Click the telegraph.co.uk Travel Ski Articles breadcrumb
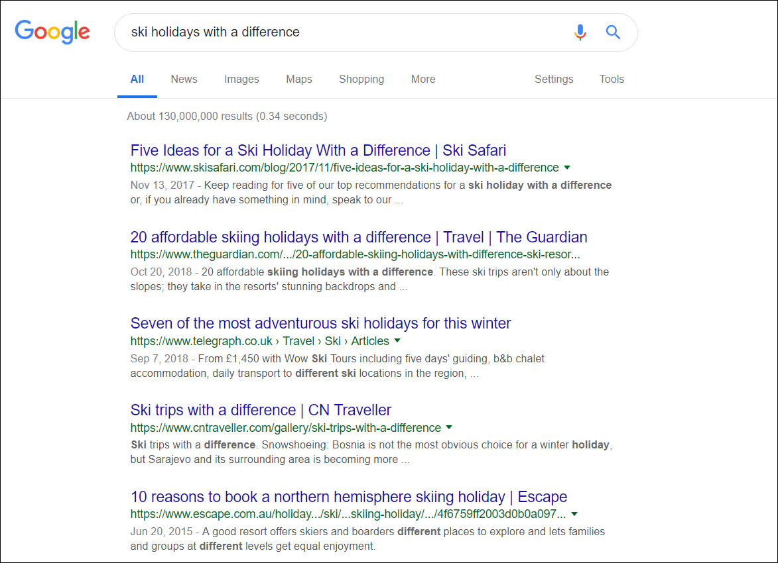This screenshot has width=778, height=563. coord(260,341)
